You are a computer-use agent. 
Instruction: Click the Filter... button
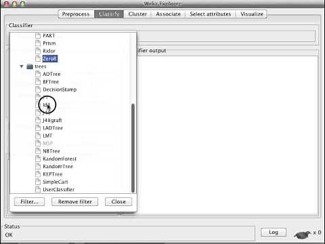29,201
